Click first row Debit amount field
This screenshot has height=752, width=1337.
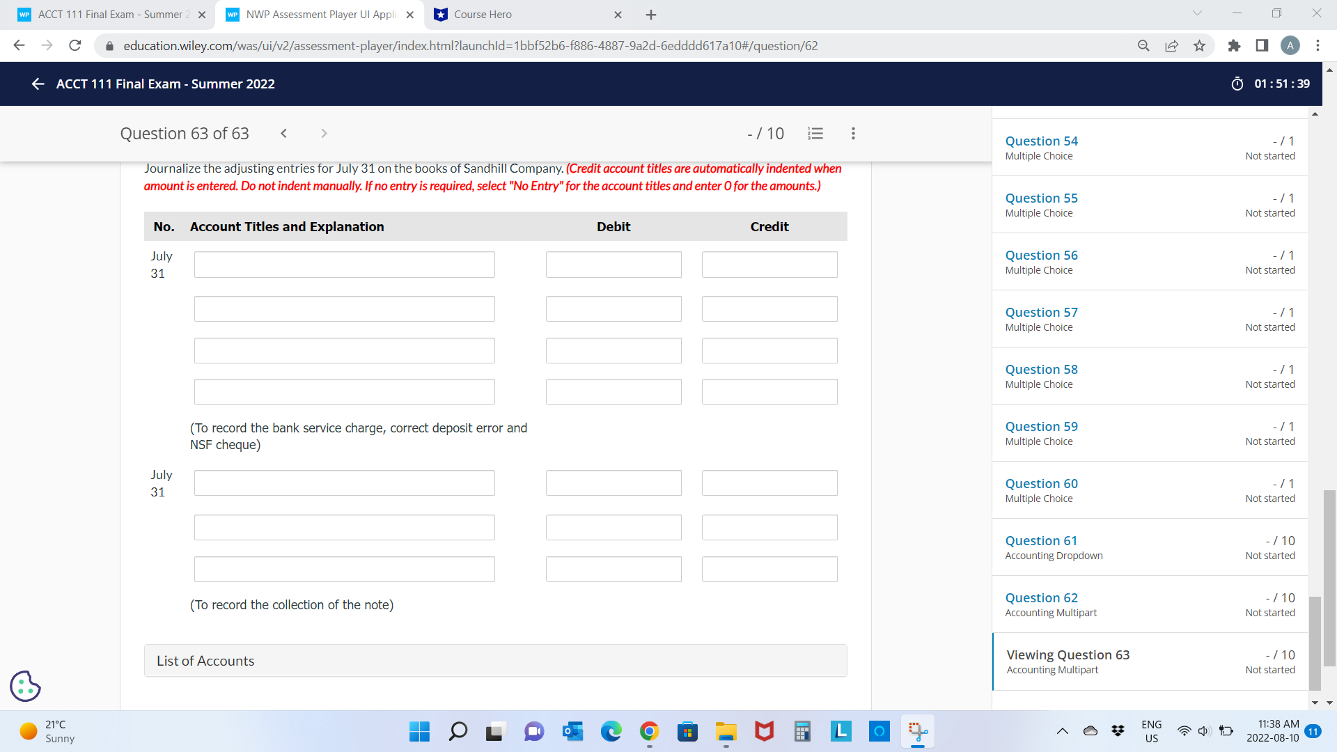click(613, 265)
